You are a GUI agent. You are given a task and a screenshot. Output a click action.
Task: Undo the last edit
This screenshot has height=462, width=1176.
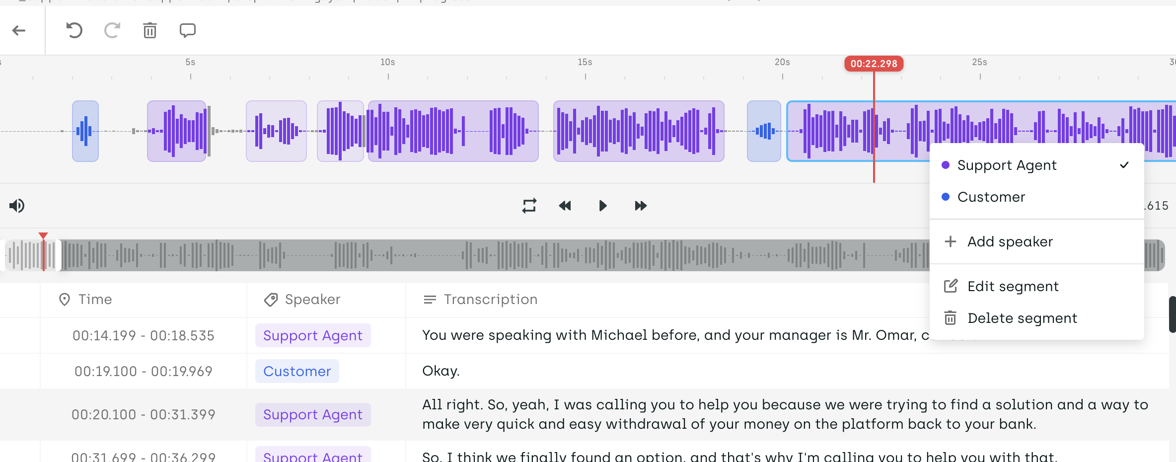(74, 31)
